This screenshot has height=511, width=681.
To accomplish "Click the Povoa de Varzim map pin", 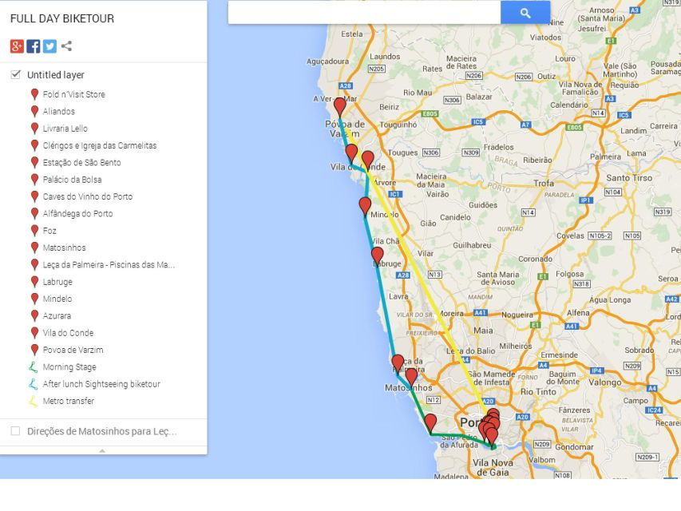I will click(x=340, y=106).
